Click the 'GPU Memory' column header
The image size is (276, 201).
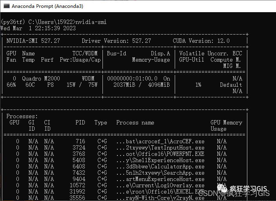pyautogui.click(x=227, y=122)
